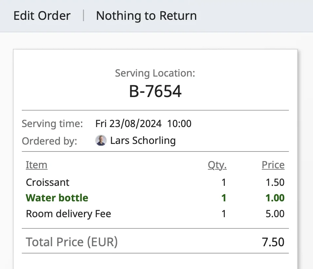Viewport: 313px width, 269px height.
Task: Open Lars Schorling's avatar photo
Action: click(x=101, y=140)
